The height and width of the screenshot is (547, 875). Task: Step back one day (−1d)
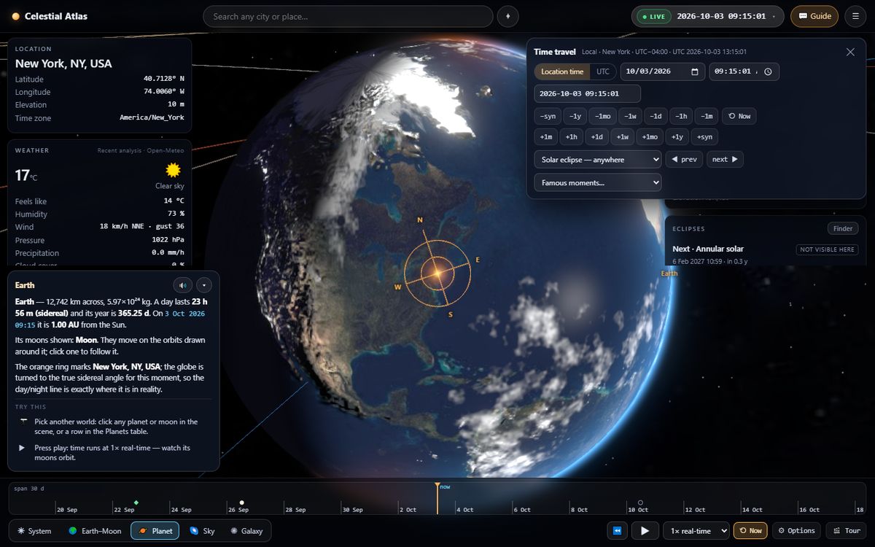[x=656, y=116]
